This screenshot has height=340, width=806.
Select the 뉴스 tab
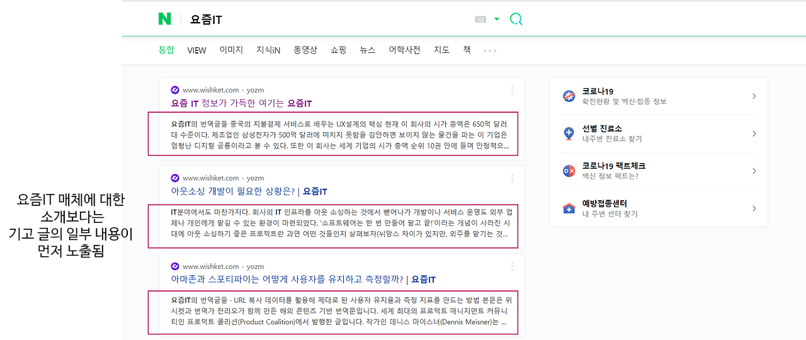pos(368,50)
